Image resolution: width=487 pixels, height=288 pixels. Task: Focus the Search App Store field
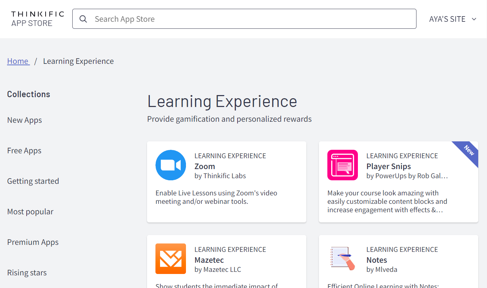(244, 19)
